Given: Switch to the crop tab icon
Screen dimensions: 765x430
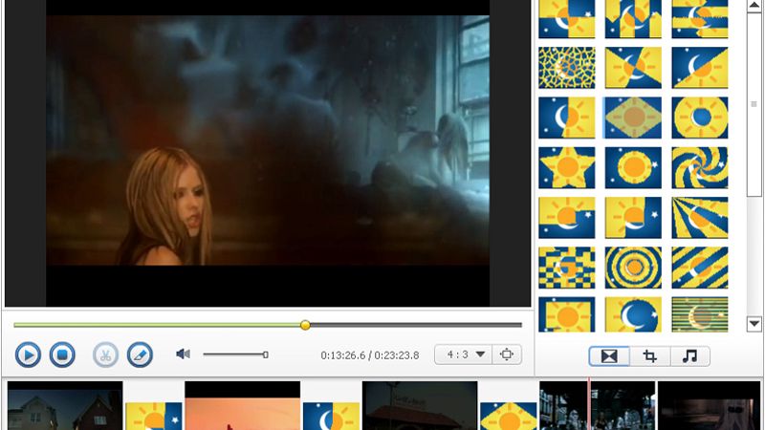Looking at the screenshot, I should click(650, 356).
